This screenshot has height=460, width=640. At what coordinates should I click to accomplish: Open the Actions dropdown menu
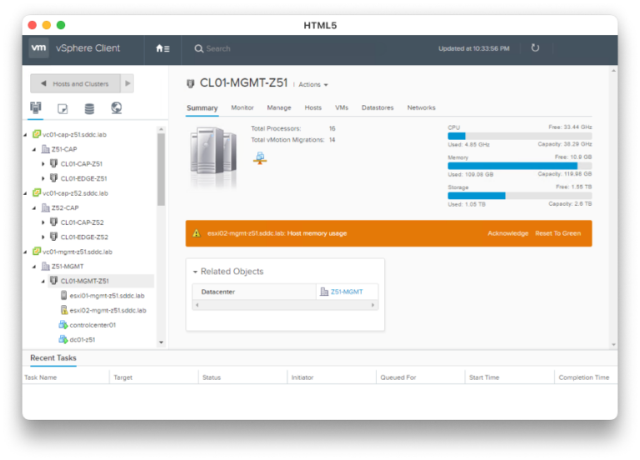pyautogui.click(x=313, y=84)
